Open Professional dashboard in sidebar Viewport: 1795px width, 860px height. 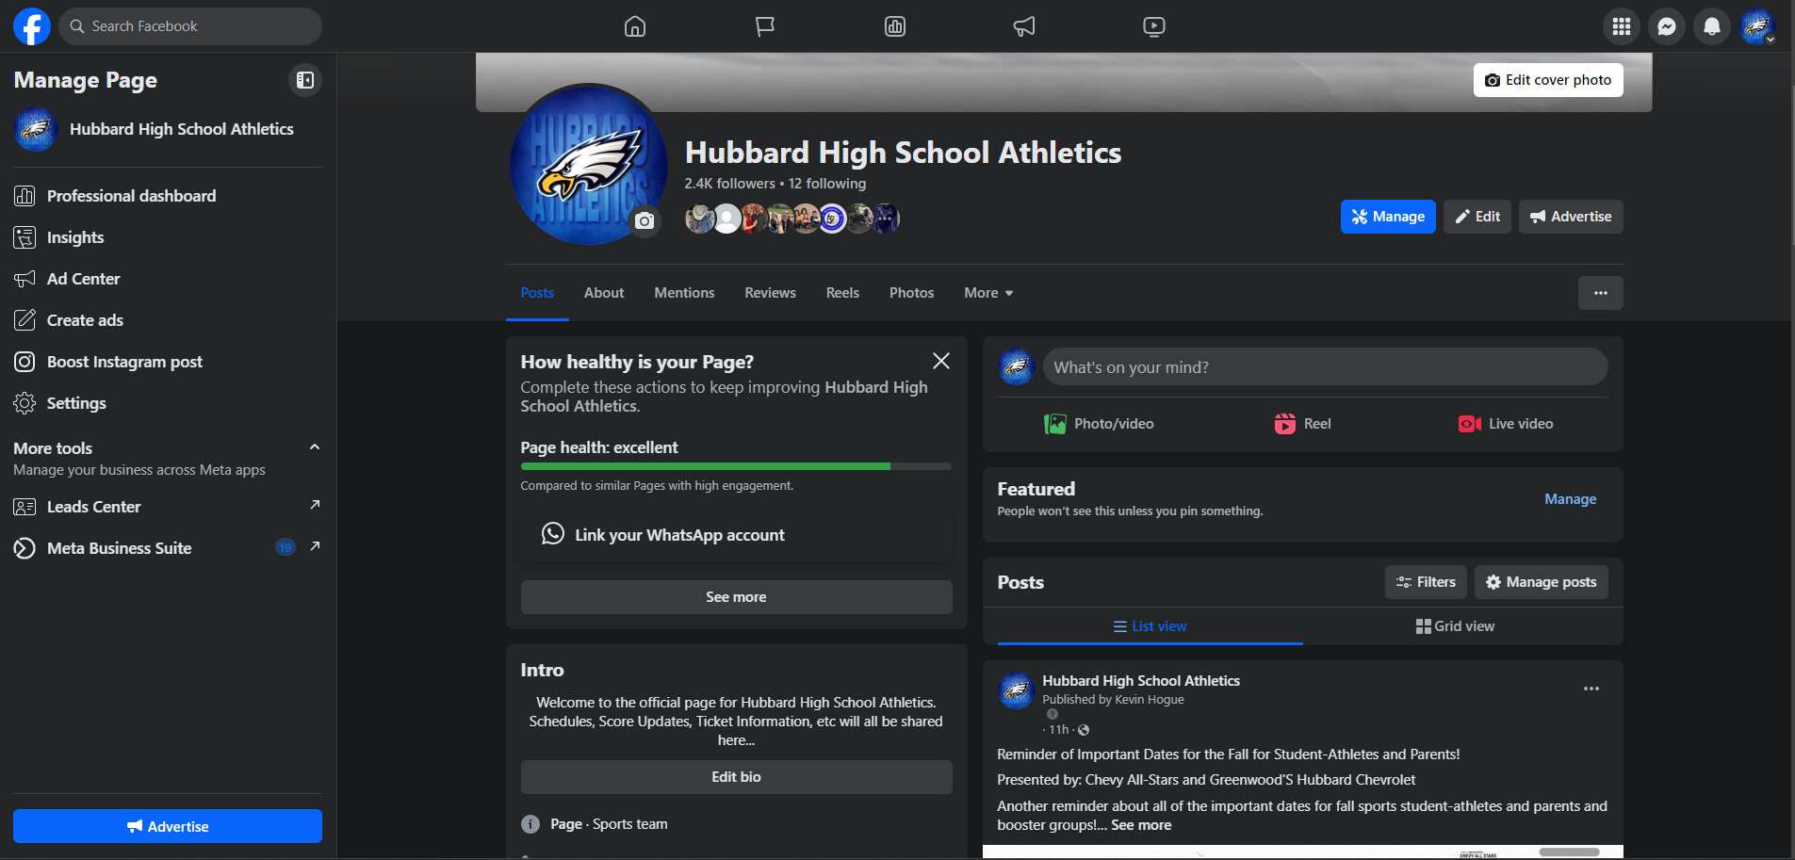[x=168, y=196]
